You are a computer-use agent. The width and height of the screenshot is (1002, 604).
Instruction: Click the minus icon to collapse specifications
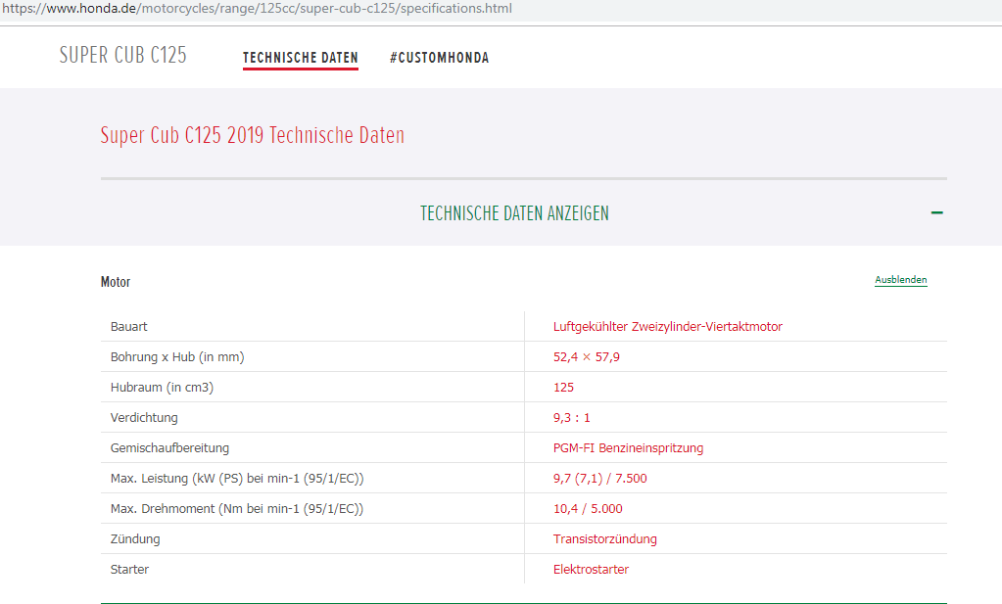tap(936, 212)
